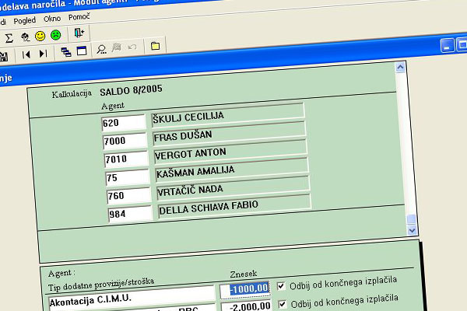Select the Znesek field with -1000,00
467x311 pixels.
tap(245, 289)
